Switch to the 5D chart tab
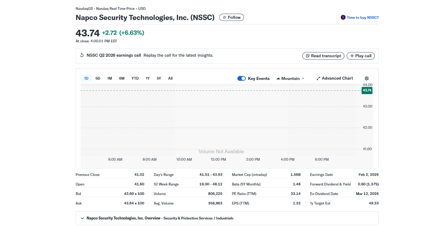430x226 pixels. coord(98,78)
